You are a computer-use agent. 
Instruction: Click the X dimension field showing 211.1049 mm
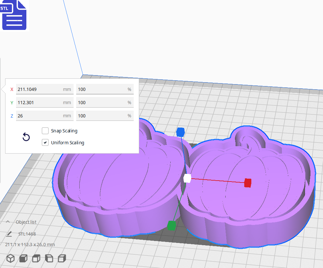44,89
